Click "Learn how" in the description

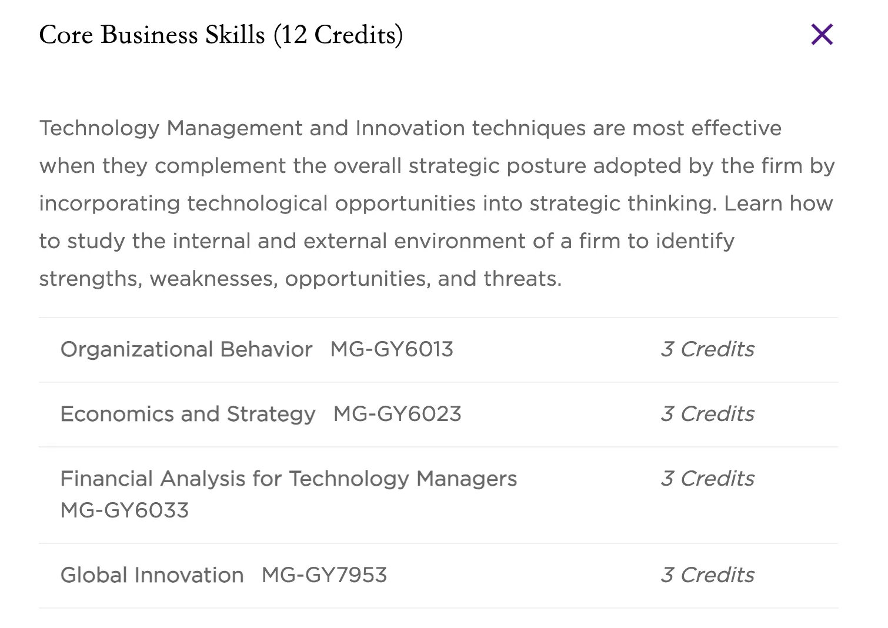click(778, 203)
